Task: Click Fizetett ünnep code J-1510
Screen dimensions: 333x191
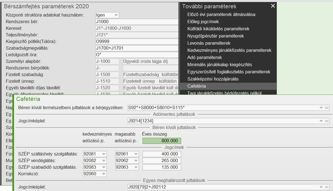Action: [107, 81]
